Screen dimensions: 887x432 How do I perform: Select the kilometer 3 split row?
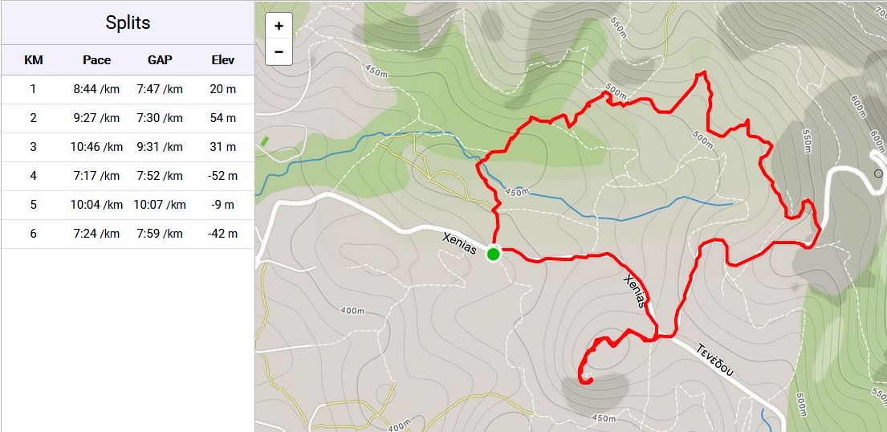coord(128,147)
